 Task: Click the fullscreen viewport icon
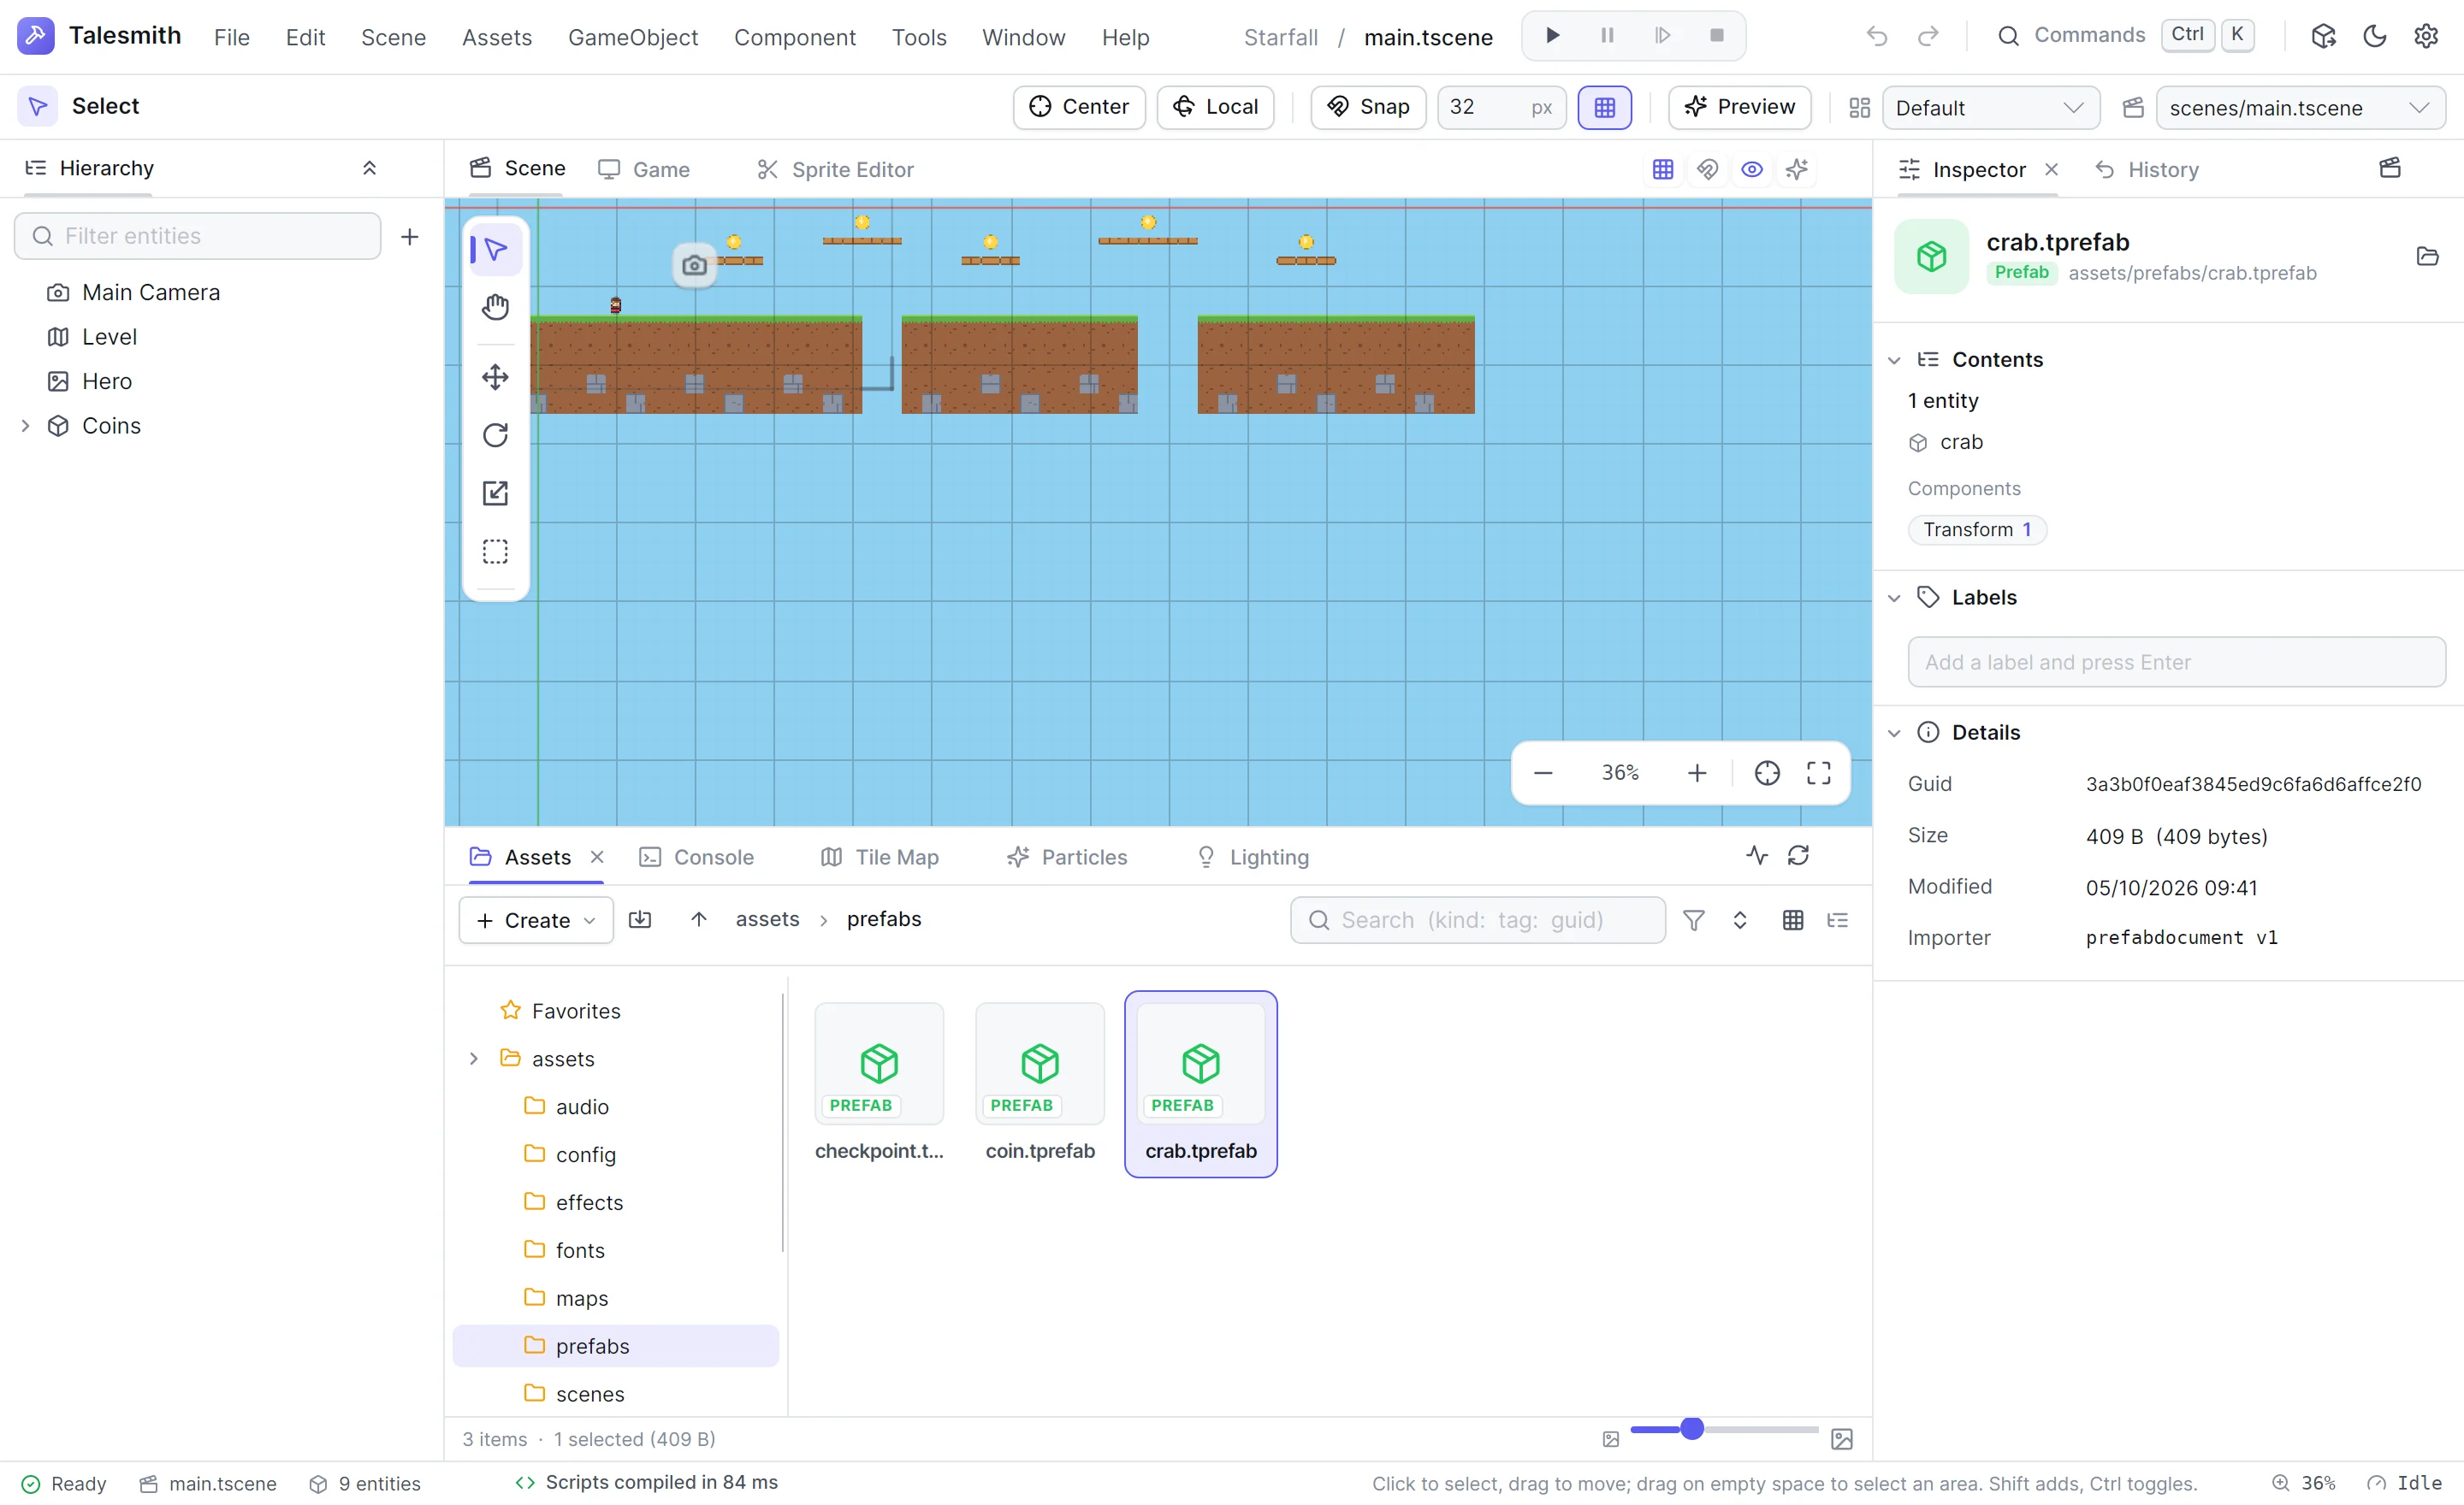[1818, 772]
